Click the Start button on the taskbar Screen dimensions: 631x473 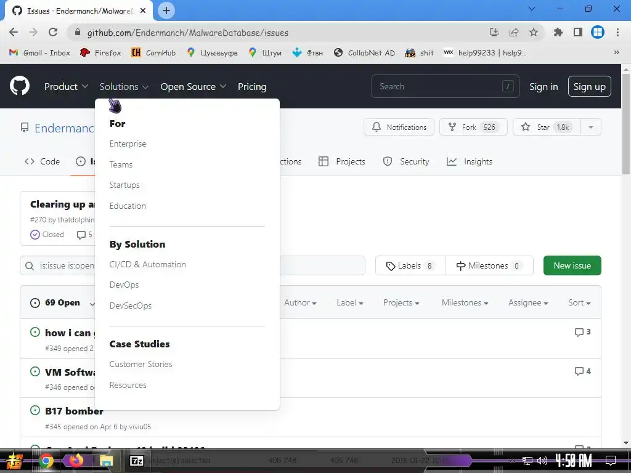[x=15, y=461]
